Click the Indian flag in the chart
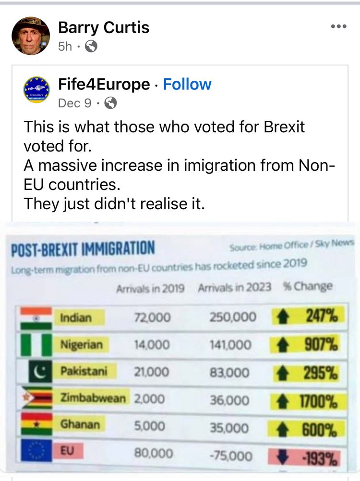Viewport: 360px width, 481px height. coord(36,318)
